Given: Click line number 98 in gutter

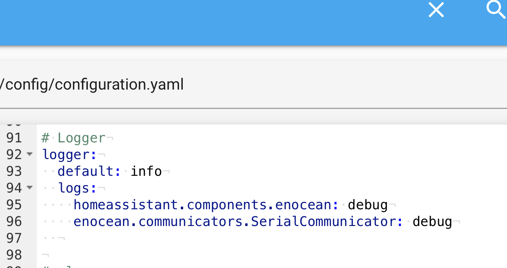Looking at the screenshot, I should coord(14,255).
